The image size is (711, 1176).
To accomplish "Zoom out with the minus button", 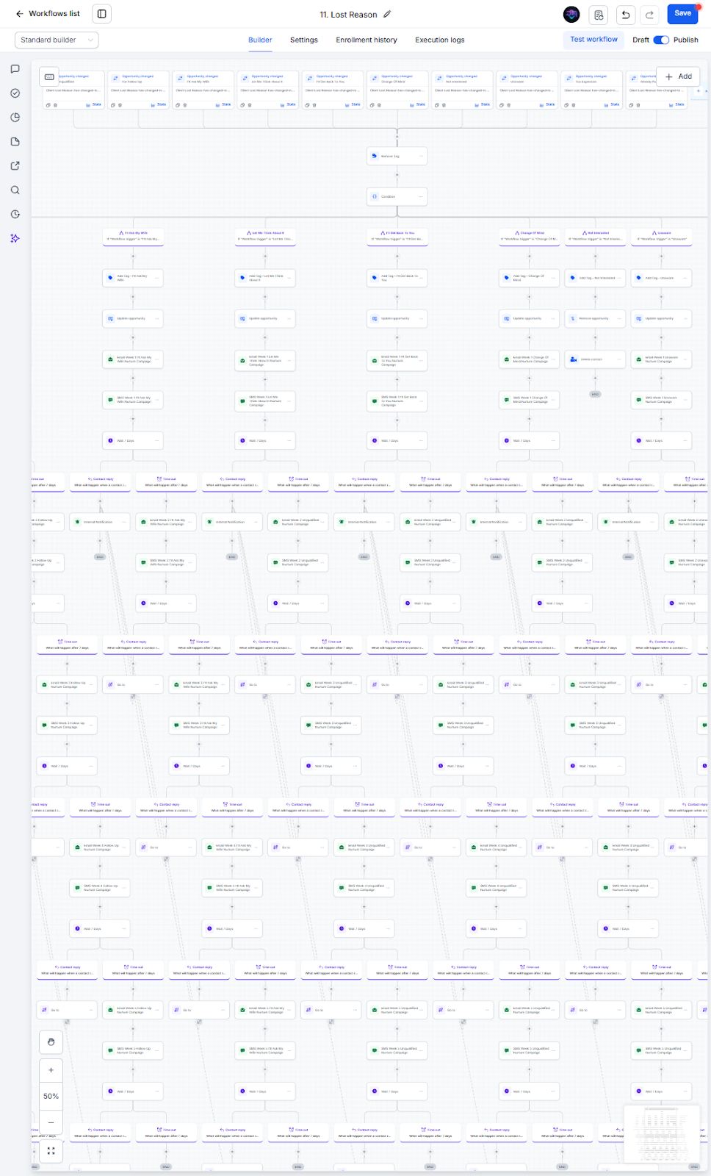I will [51, 1122].
